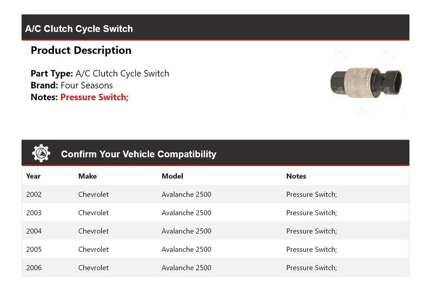Click the gear compatibility icon
Image resolution: width=431 pixels, height=291 pixels.
click(41, 154)
